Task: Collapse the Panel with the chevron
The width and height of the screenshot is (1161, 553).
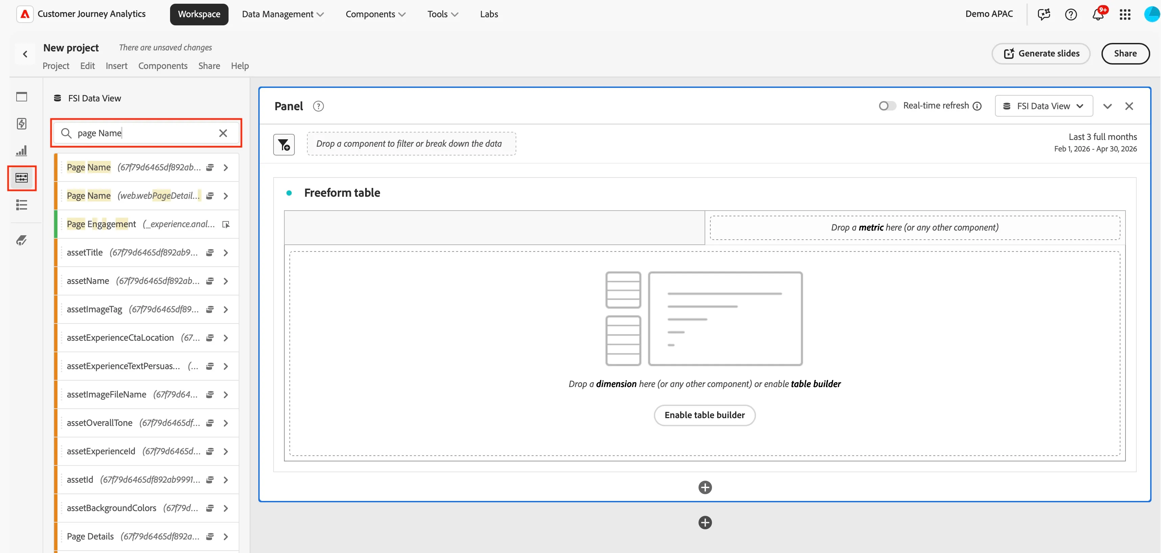Action: (x=1107, y=106)
